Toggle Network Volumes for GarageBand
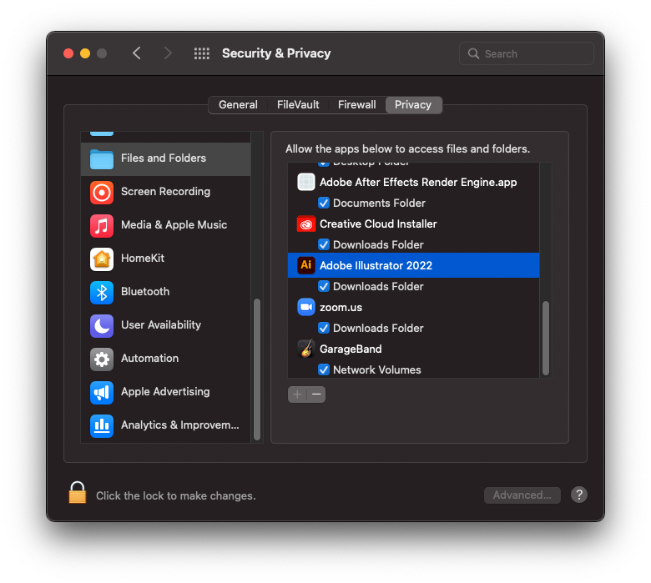Viewport: 651px width, 583px height. (x=324, y=369)
